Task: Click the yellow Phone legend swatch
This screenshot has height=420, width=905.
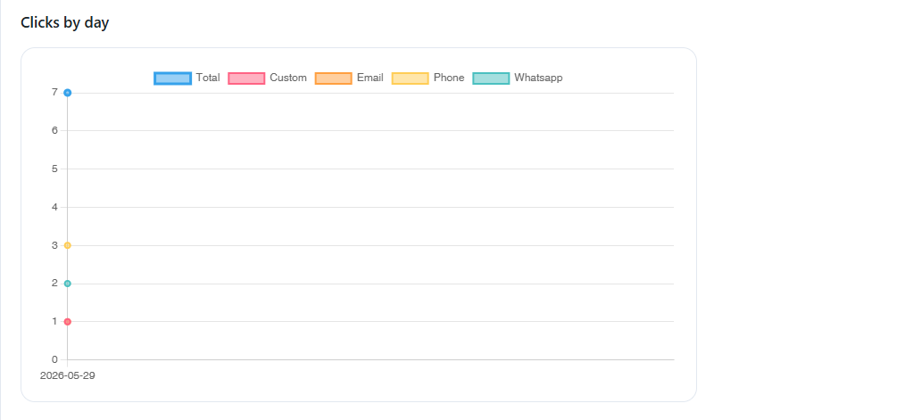Action: [411, 78]
